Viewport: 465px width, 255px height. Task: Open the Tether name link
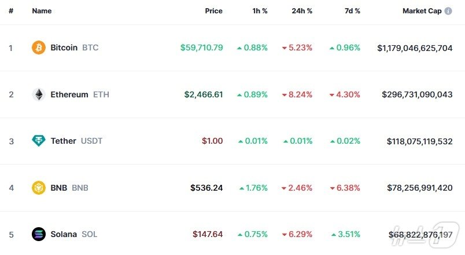63,141
